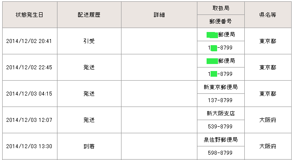Click 大阪府 in the 泉佐野郵便局 row
Screen dimensions: 293x160
click(268, 146)
